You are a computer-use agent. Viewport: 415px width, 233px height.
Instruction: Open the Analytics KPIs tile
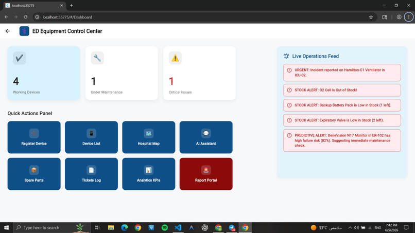coord(148,174)
